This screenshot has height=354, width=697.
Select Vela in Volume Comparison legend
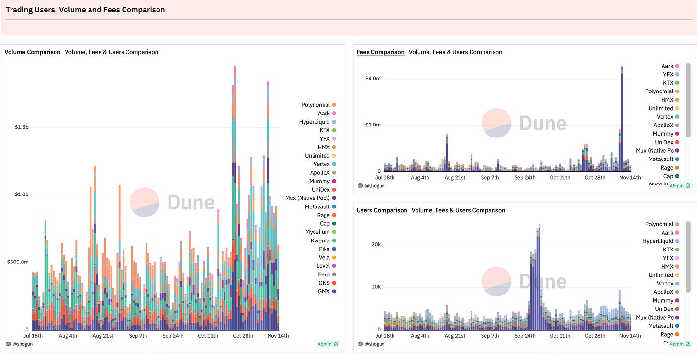[327, 257]
